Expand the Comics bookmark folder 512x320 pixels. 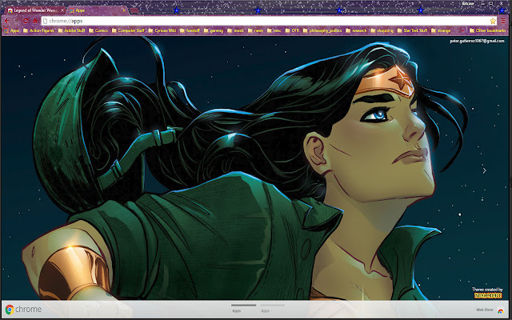pyautogui.click(x=98, y=30)
